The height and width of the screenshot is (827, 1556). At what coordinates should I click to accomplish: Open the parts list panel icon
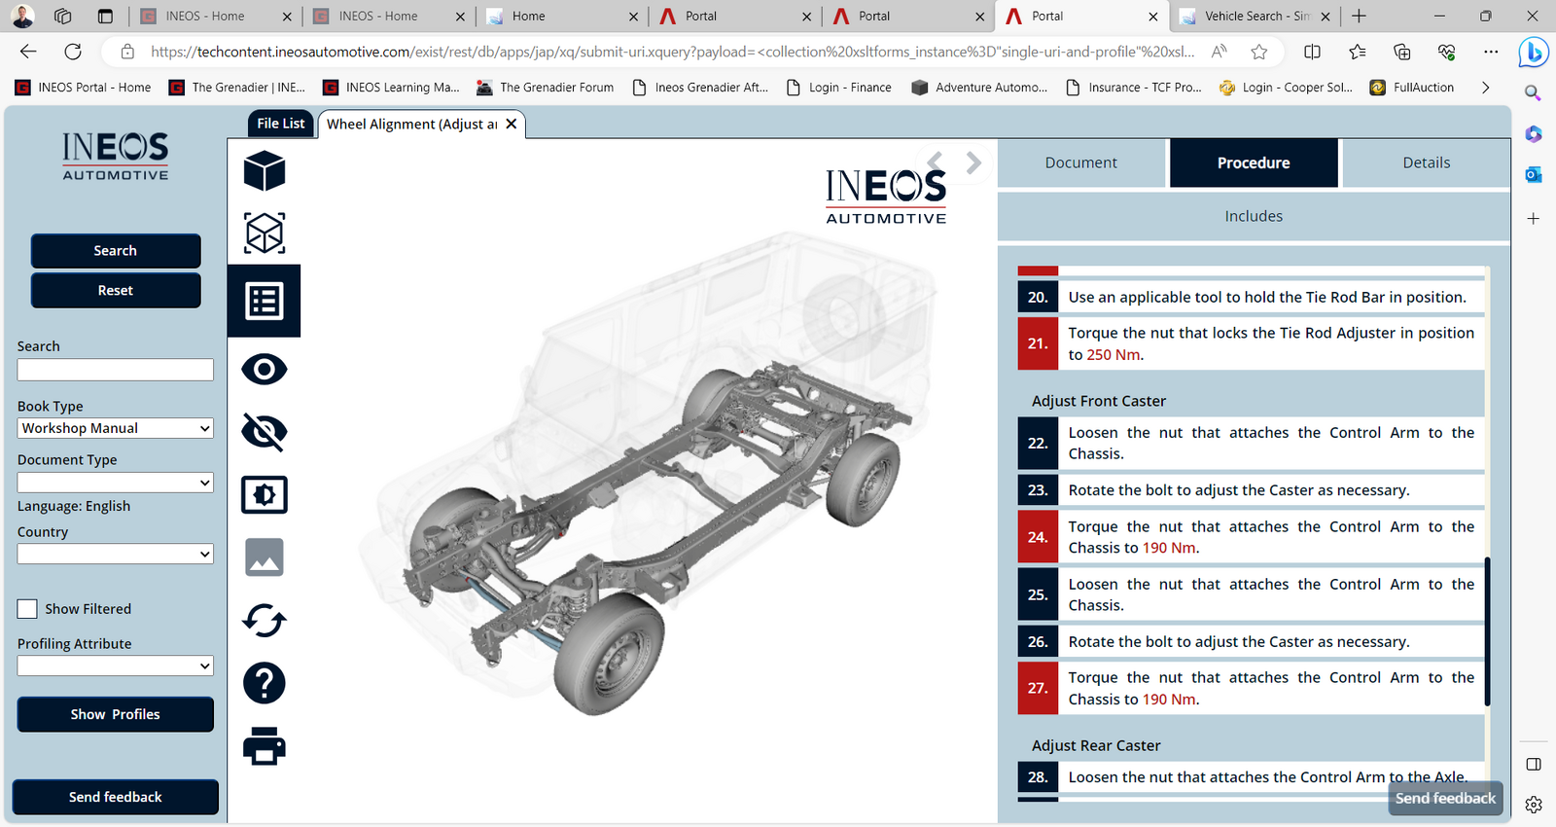[264, 301]
